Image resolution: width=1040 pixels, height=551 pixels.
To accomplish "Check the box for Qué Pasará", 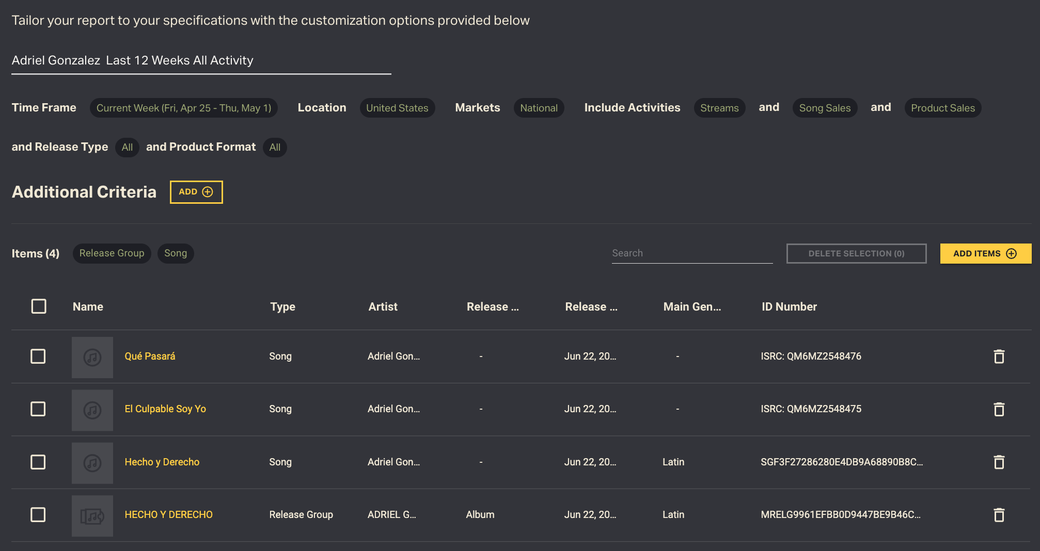I will 38,356.
